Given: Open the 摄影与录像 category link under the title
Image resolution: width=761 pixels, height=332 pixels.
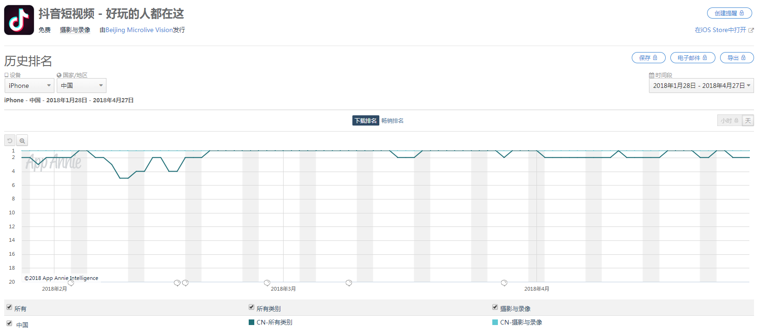Looking at the screenshot, I should point(75,30).
